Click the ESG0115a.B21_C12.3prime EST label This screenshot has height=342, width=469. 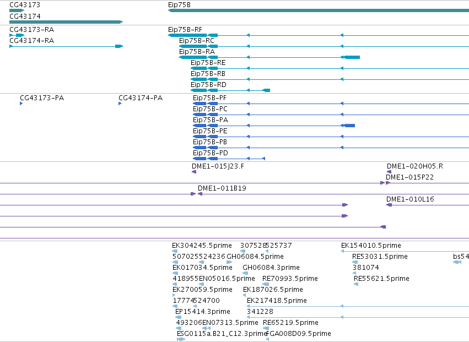coord(222,334)
